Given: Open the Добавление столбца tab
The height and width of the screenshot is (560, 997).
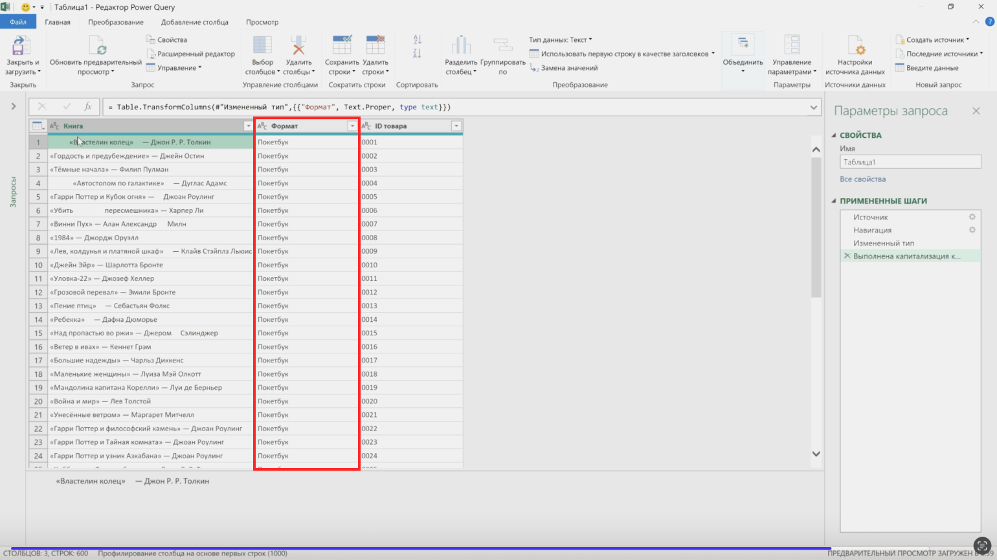Looking at the screenshot, I should tap(194, 22).
